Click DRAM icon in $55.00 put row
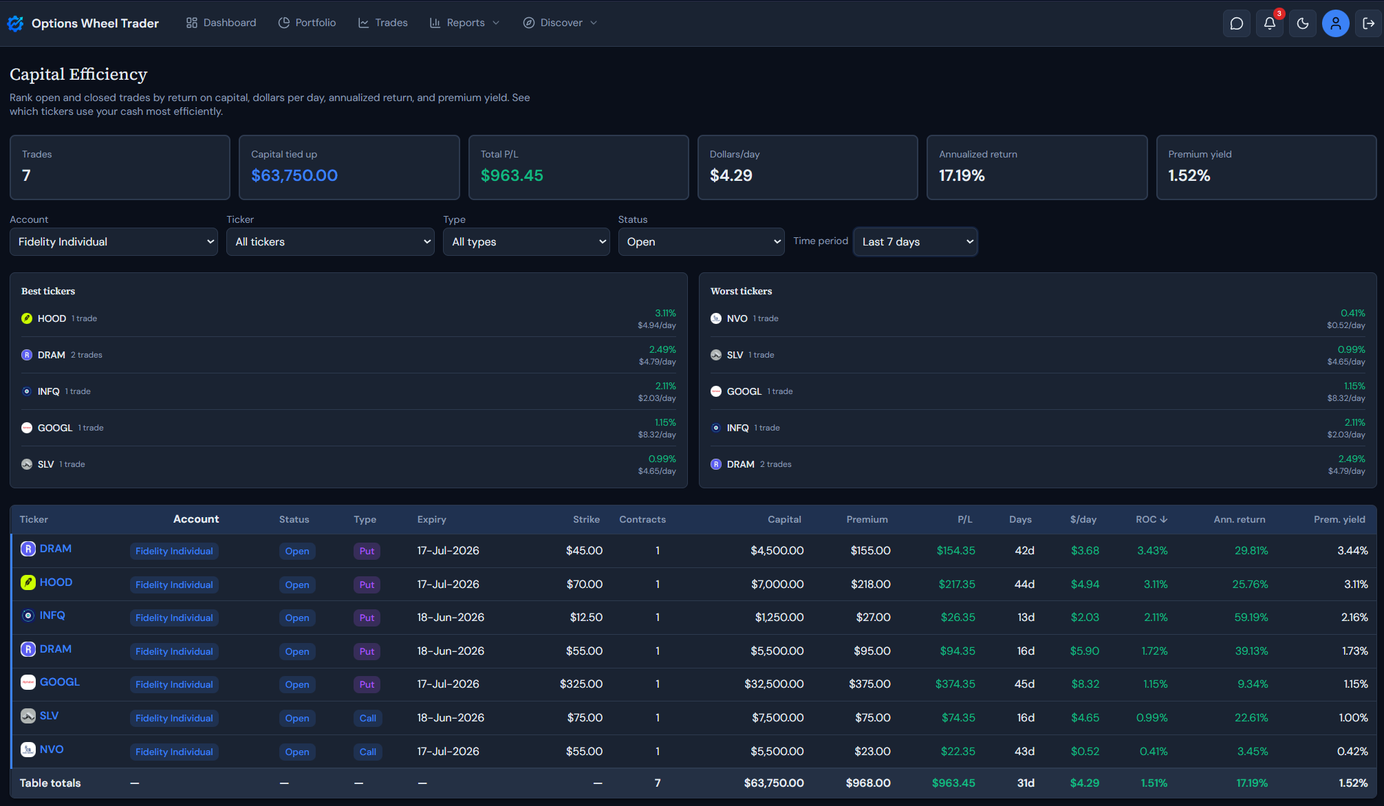The image size is (1384, 806). (28, 649)
